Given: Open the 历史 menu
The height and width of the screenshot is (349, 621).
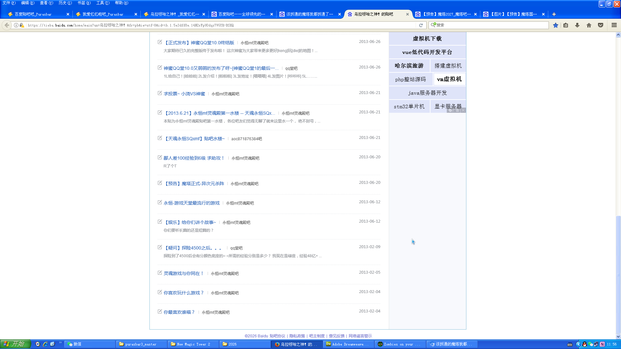Looking at the screenshot, I should point(65,3).
